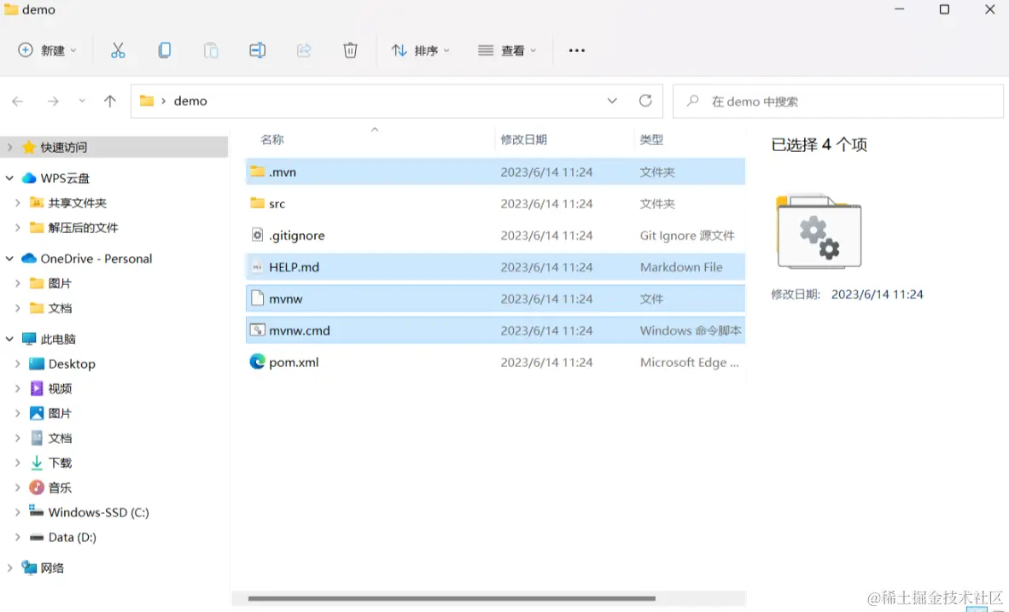Click the Rename icon in toolbar
1009x612 pixels.
pyautogui.click(x=258, y=50)
